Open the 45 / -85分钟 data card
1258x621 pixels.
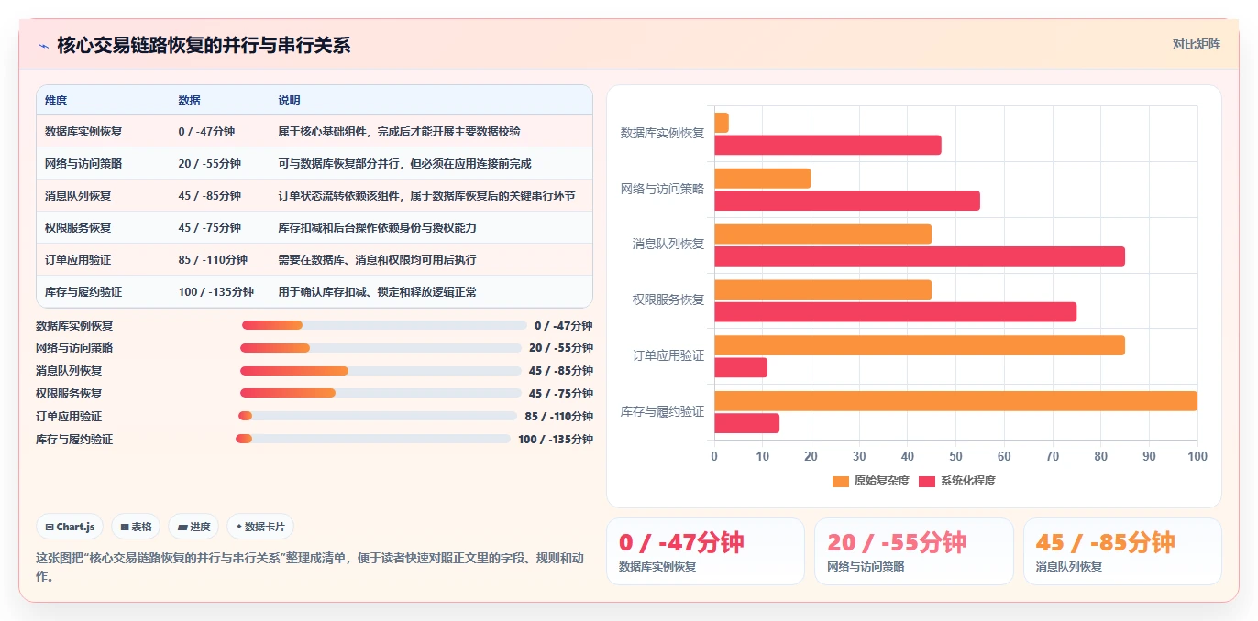pos(1122,551)
